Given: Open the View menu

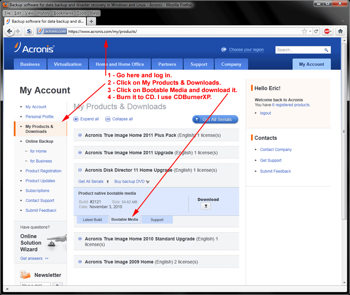Looking at the screenshot, I should click(29, 13).
